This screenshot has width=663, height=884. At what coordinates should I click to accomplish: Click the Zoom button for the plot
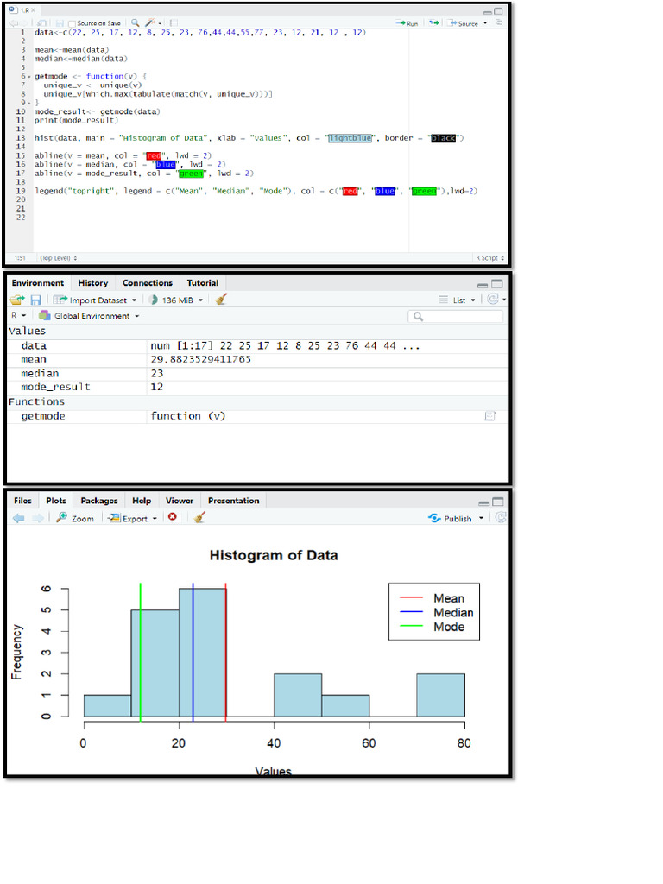[x=75, y=518]
